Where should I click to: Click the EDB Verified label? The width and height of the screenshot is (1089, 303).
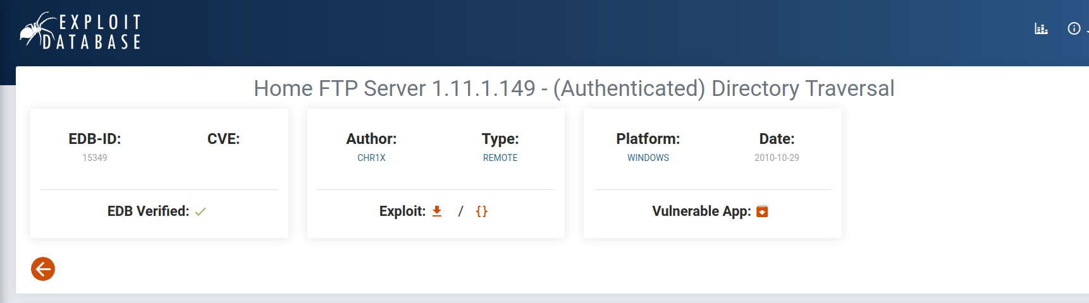coord(148,211)
